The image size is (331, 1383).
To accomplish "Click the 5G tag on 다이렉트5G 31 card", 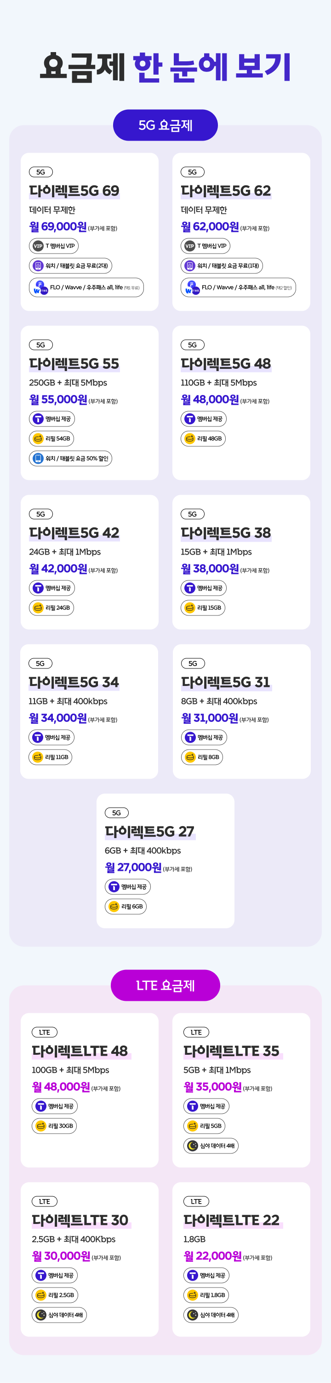I will tap(193, 663).
